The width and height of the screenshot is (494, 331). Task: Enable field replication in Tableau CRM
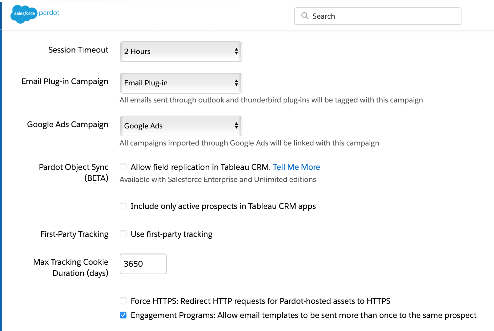click(x=123, y=167)
